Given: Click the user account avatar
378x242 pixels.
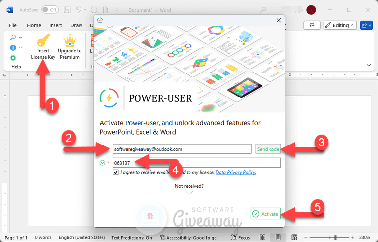Looking at the screenshot, I should (311, 10).
